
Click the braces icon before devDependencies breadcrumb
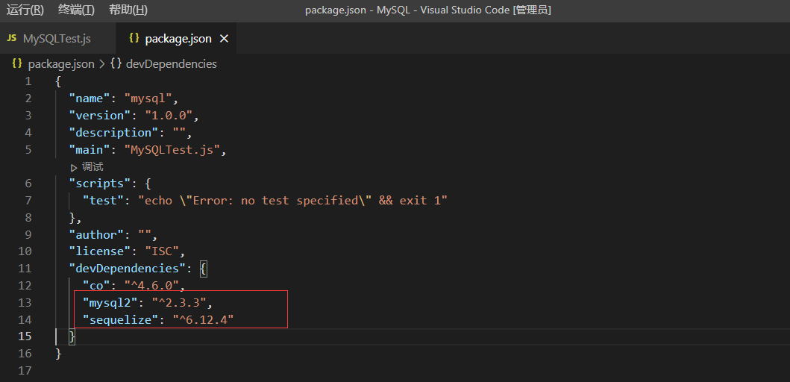(116, 64)
